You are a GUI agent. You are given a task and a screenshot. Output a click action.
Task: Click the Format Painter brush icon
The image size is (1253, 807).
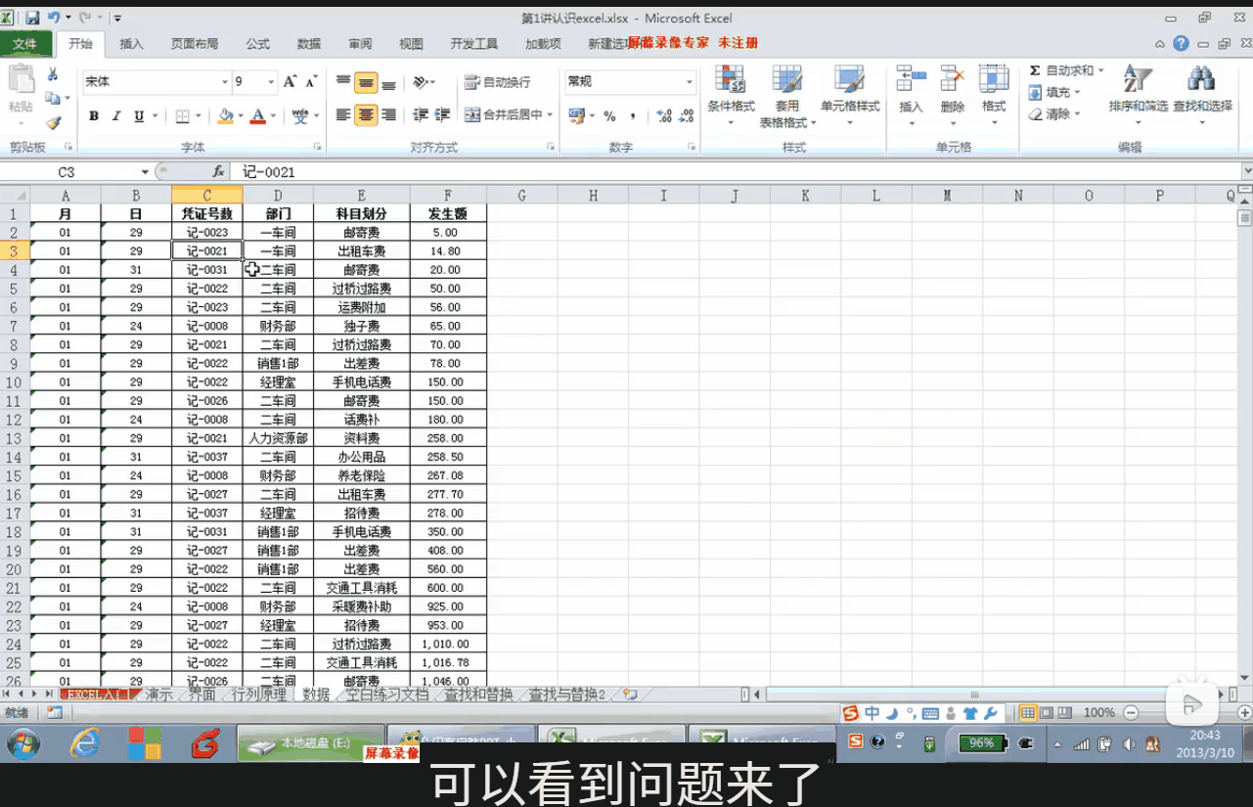pos(53,123)
